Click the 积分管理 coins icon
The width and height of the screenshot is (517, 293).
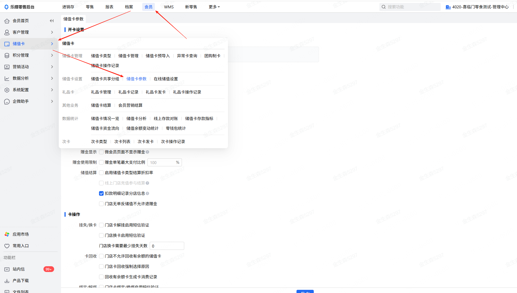[7, 55]
